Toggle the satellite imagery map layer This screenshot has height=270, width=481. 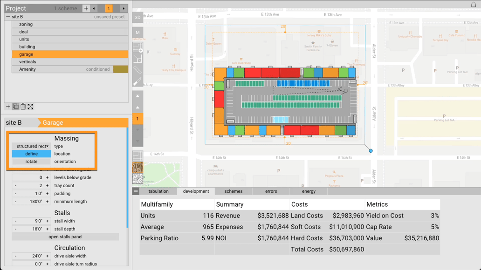(137, 167)
